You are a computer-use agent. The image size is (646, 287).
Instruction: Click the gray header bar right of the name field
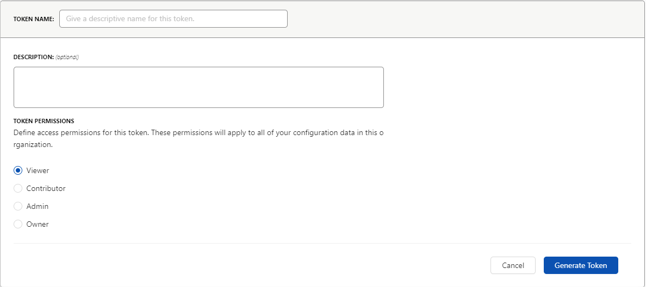(x=465, y=19)
